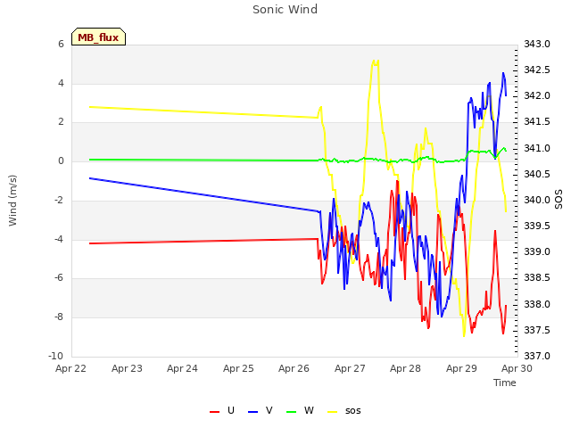Click the Apr 25 x-axis tick label
This screenshot has height=428, width=571.
pyautogui.click(x=238, y=368)
